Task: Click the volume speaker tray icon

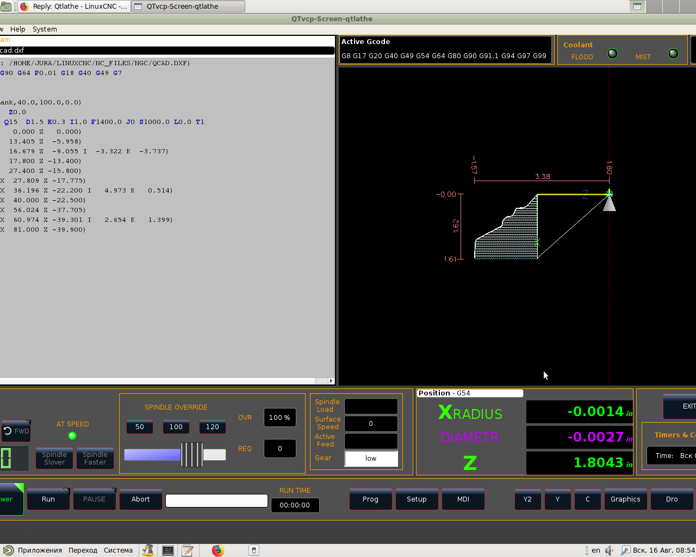Action: click(x=610, y=550)
